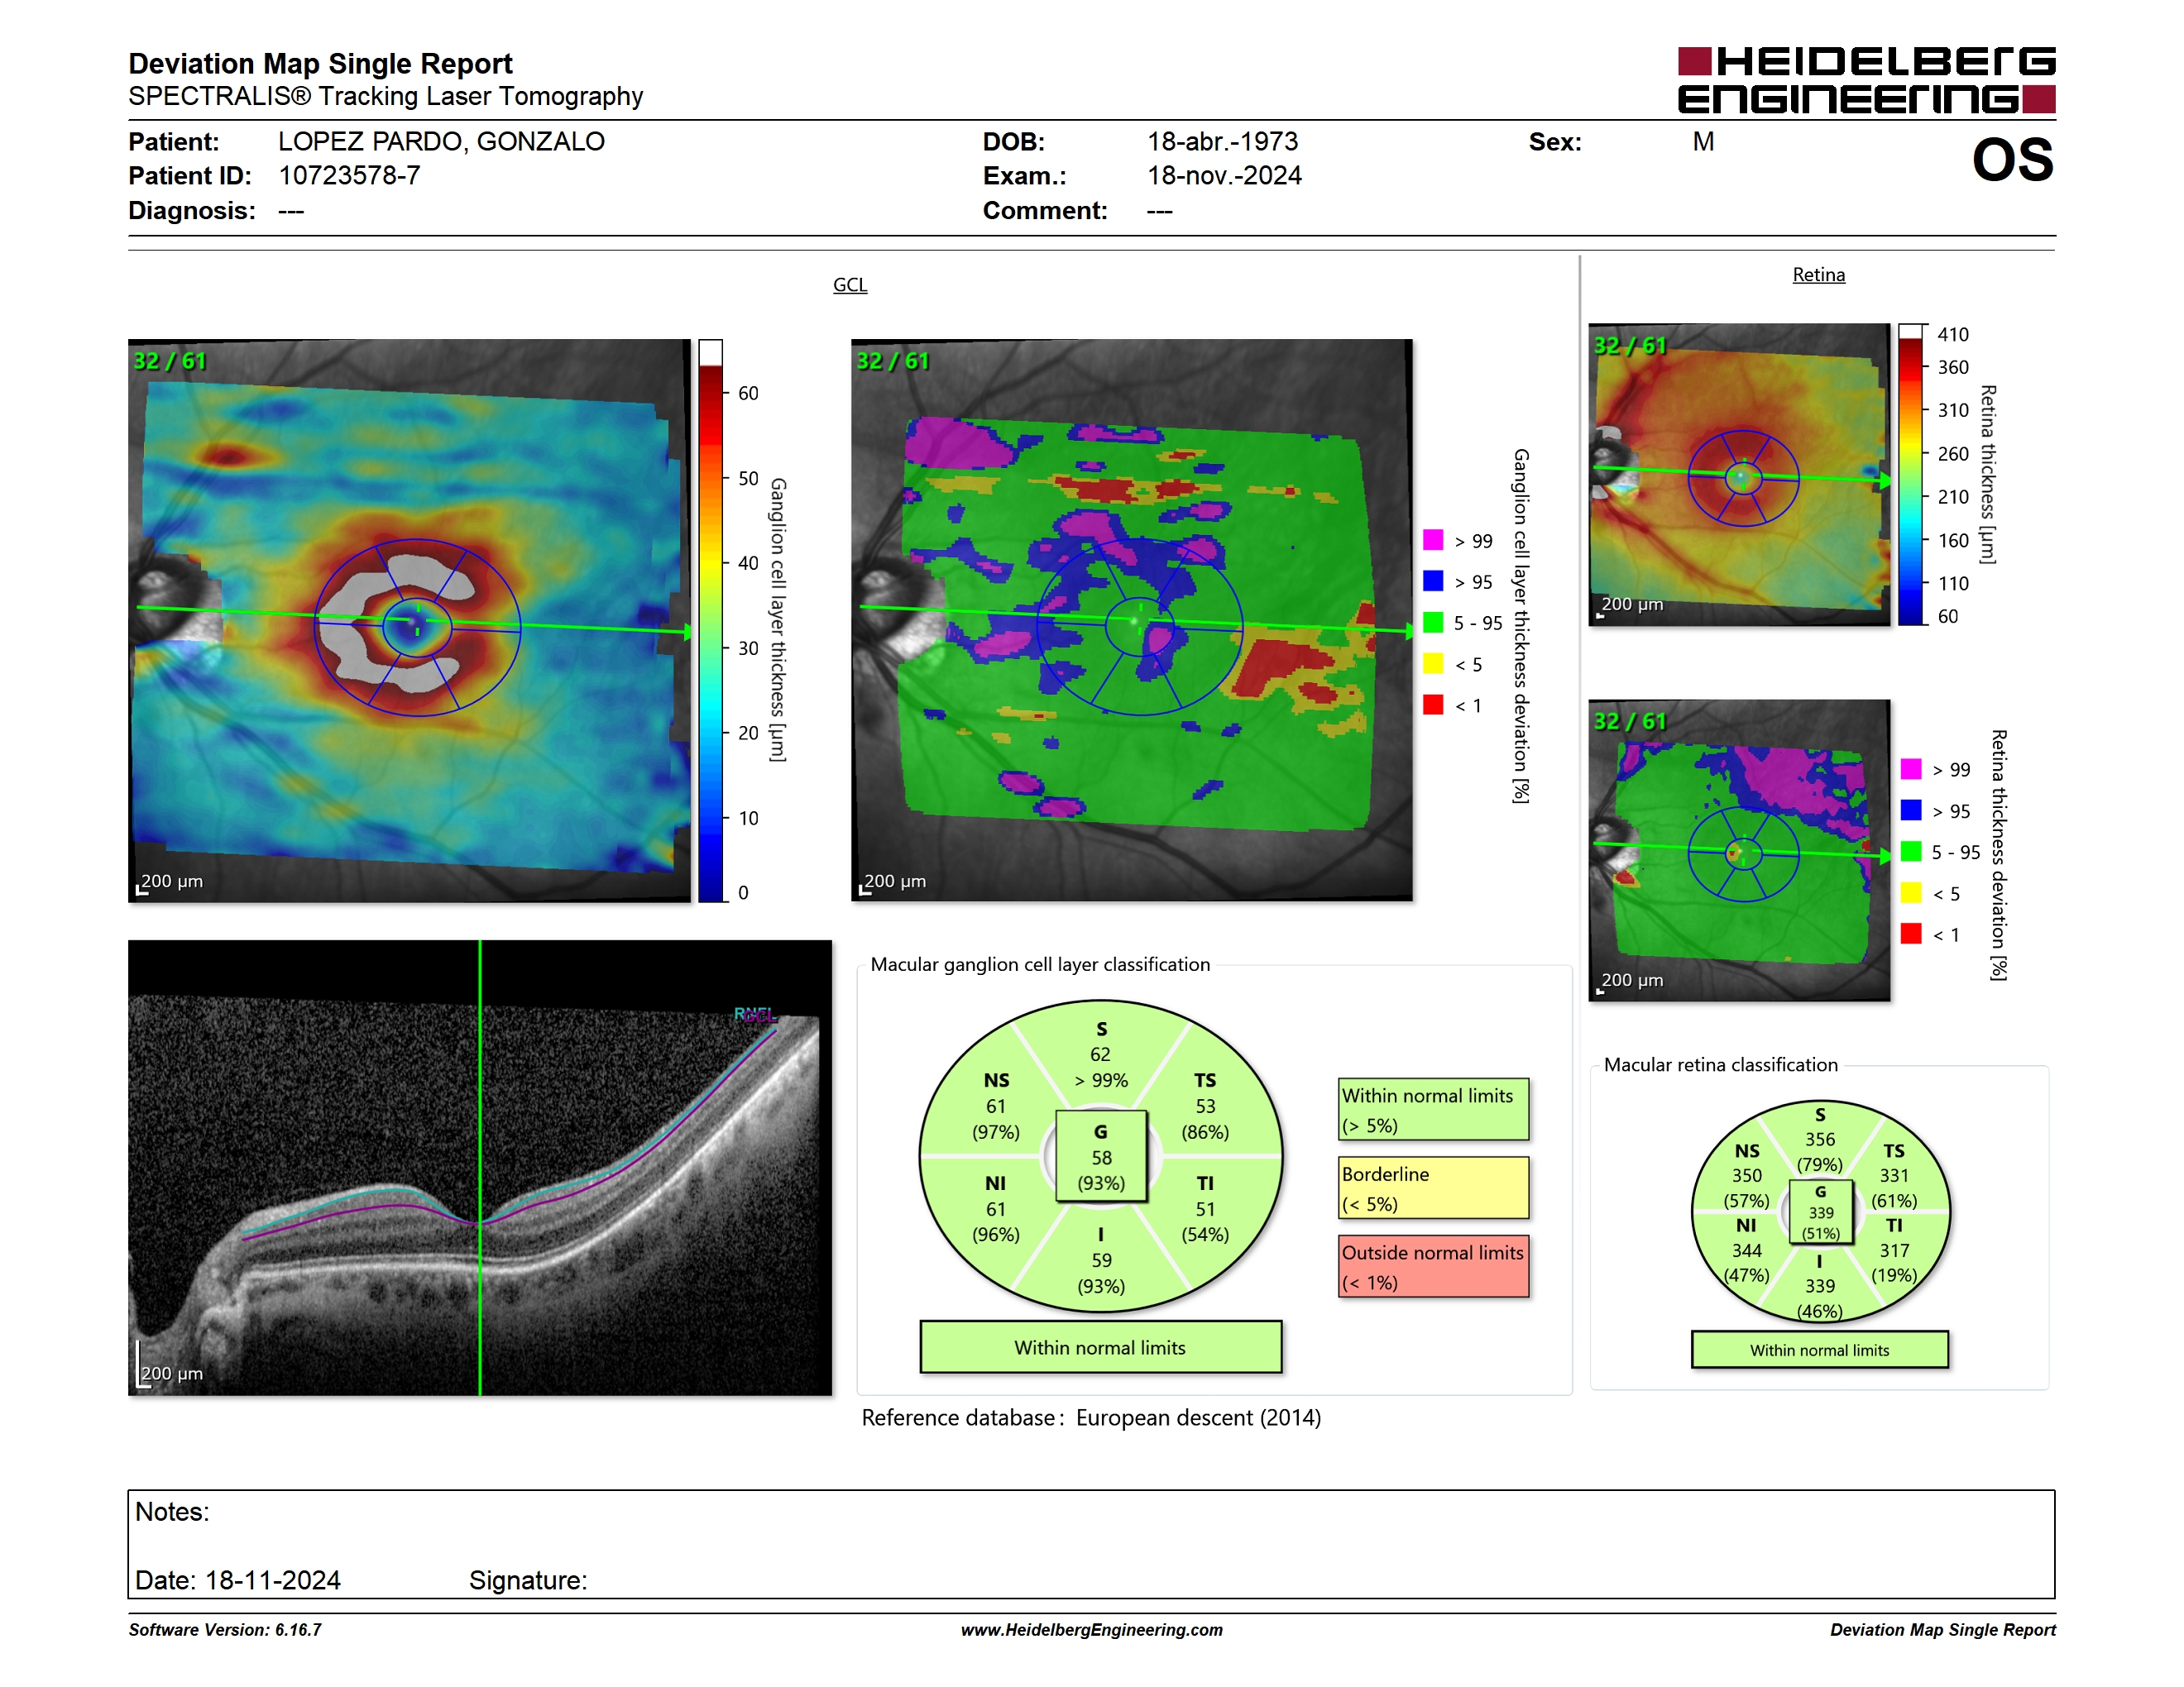Viewport: 2184px width, 1687px height.
Task: Select red < 1 swatch in Retina legend
Action: [x=1911, y=934]
